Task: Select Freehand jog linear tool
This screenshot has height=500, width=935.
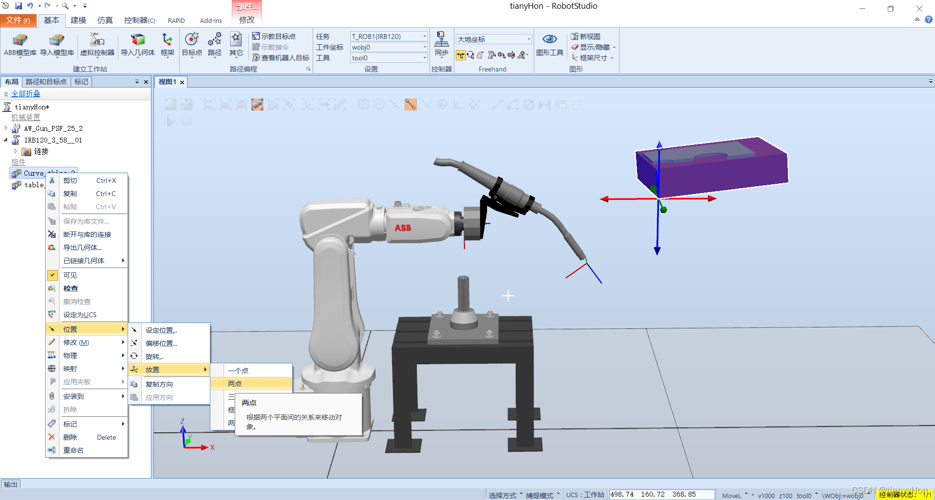Action: tap(502, 55)
